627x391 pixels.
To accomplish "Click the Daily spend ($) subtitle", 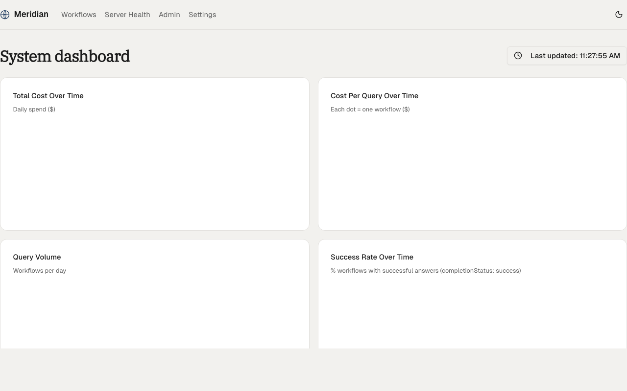I will [x=34, y=109].
